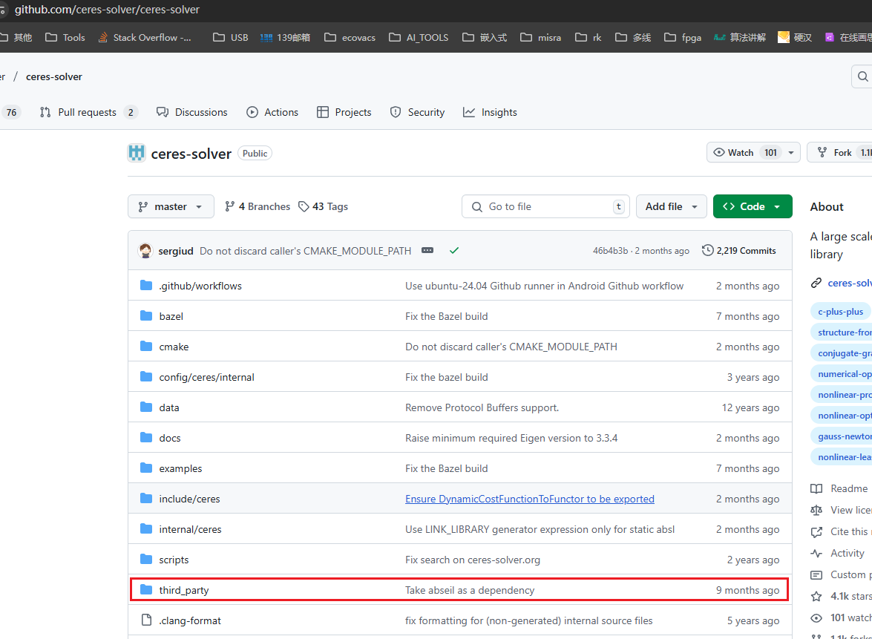Viewport: 872px width, 639px height.
Task: Open the bazel folder
Action: (x=171, y=316)
